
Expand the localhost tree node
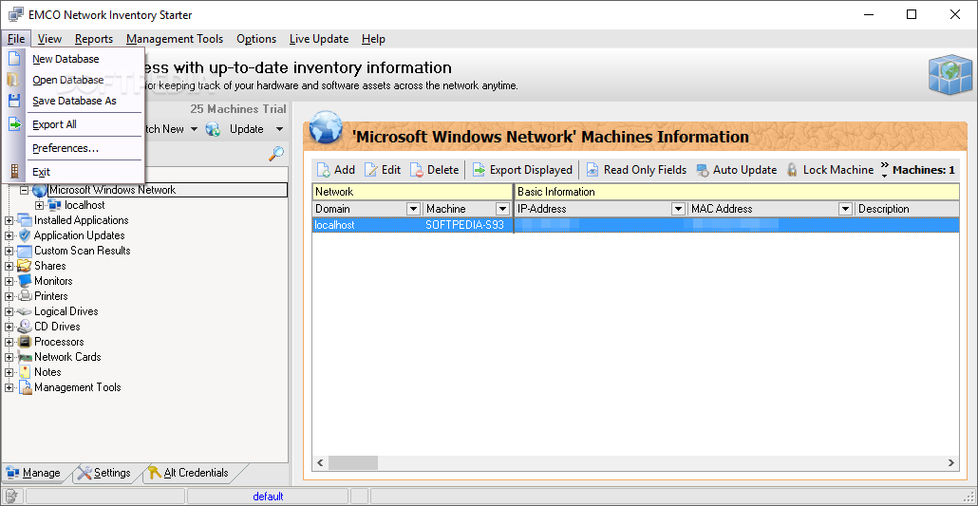click(x=39, y=205)
